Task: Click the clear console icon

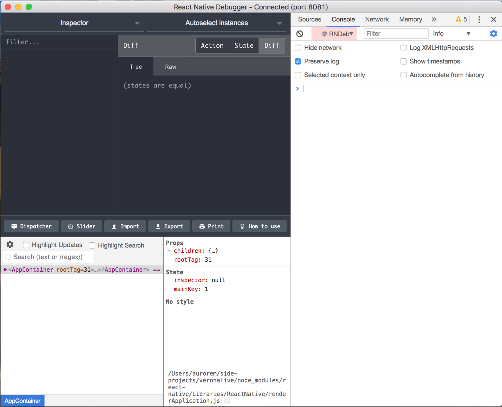Action: click(x=299, y=34)
